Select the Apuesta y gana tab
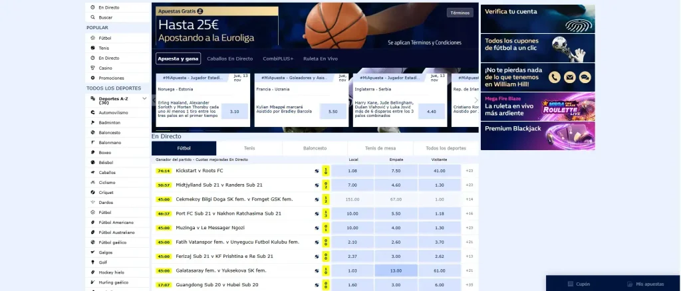The width and height of the screenshot is (681, 291). tap(178, 58)
